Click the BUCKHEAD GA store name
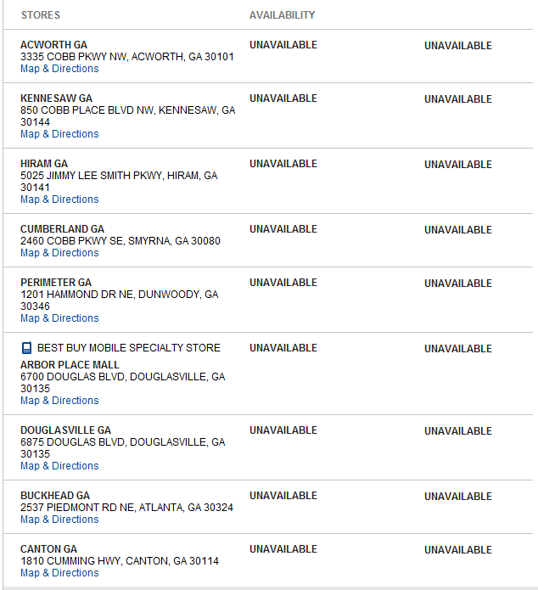 point(55,496)
